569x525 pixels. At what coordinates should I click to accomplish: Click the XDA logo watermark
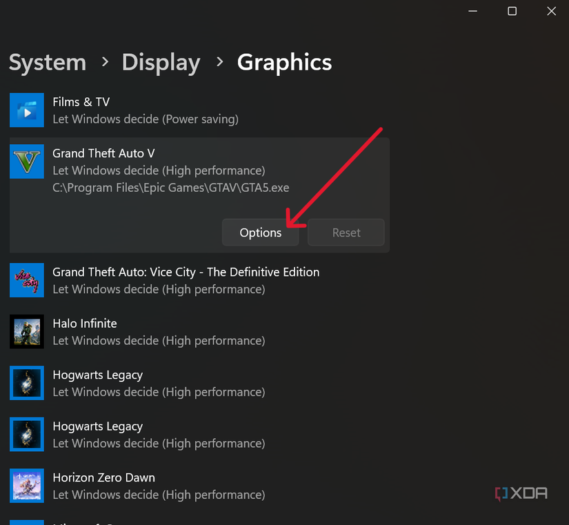coord(521,493)
